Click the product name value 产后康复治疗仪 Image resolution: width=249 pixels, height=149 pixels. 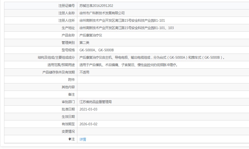point(91,35)
